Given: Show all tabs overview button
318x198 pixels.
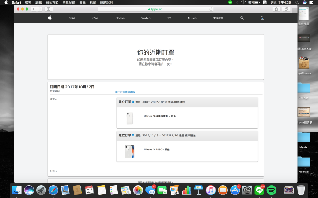Looking at the screenshot, I should pyautogui.click(x=286, y=9).
